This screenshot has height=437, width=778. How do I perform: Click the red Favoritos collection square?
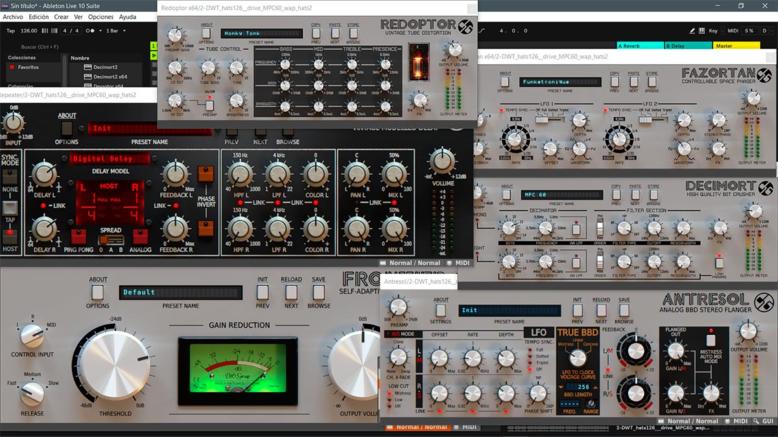(12, 67)
